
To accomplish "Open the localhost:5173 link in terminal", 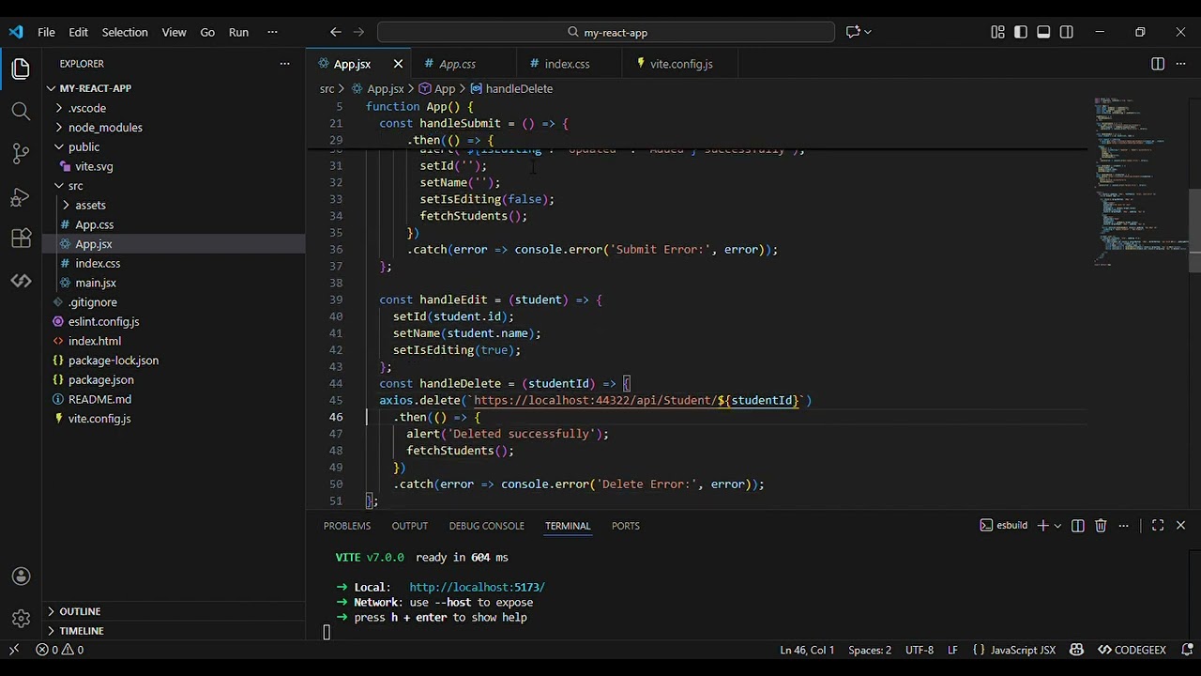I will click(477, 588).
